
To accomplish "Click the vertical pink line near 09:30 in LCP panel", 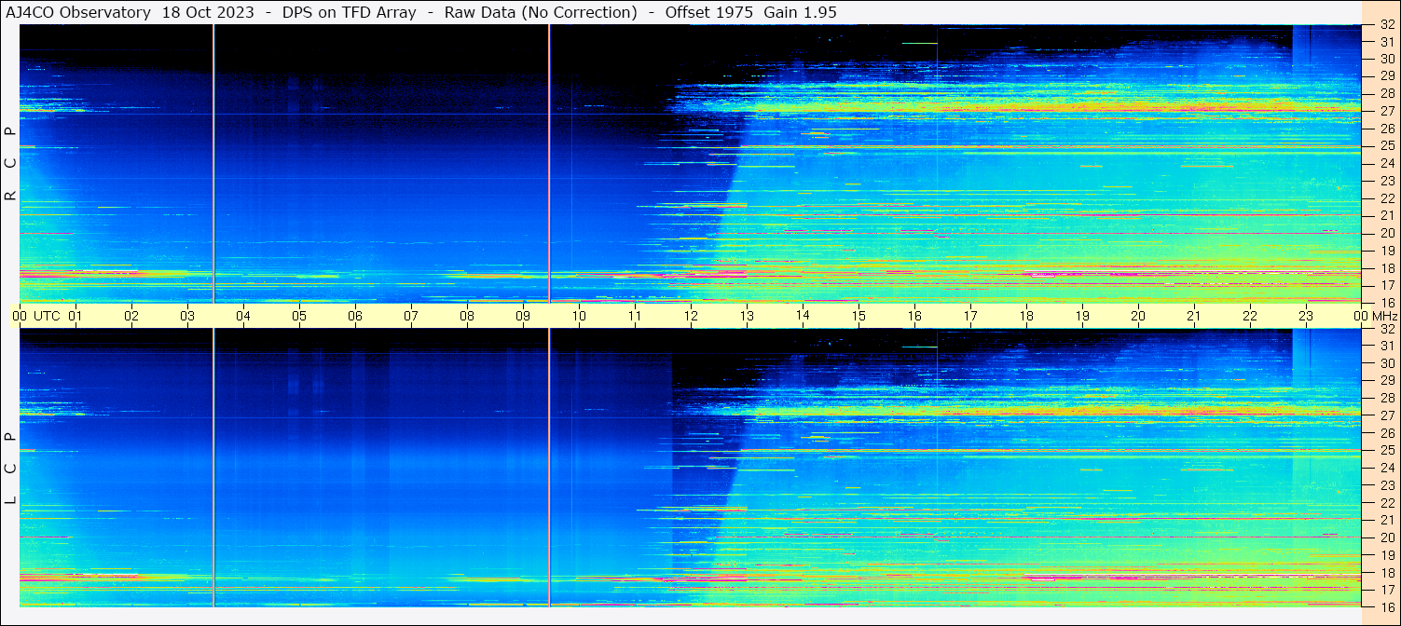I will [549, 466].
